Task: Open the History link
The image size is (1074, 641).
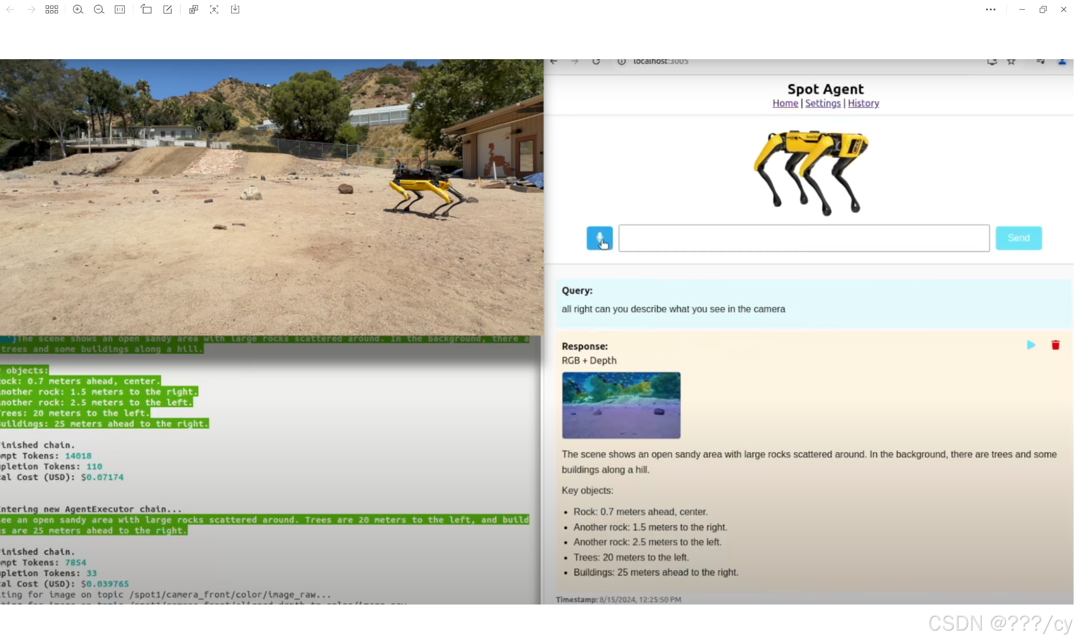Action: 863,103
